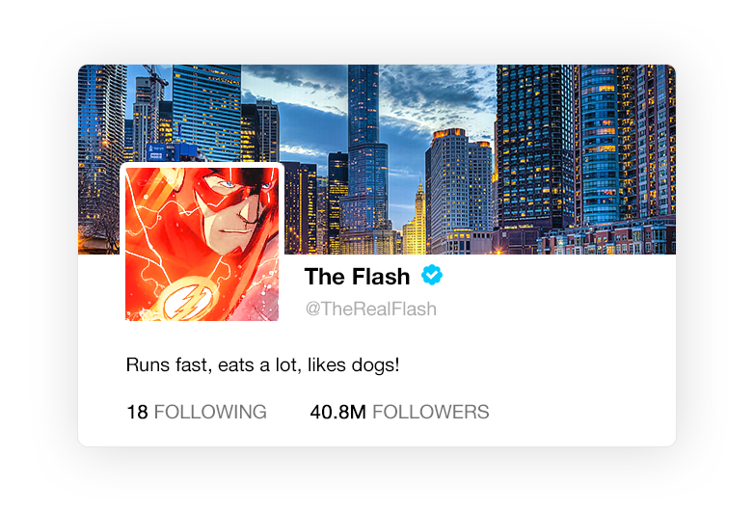The height and width of the screenshot is (511, 754).
Task: Click the blue curved glass tower on right
Action: pyautogui.click(x=599, y=145)
